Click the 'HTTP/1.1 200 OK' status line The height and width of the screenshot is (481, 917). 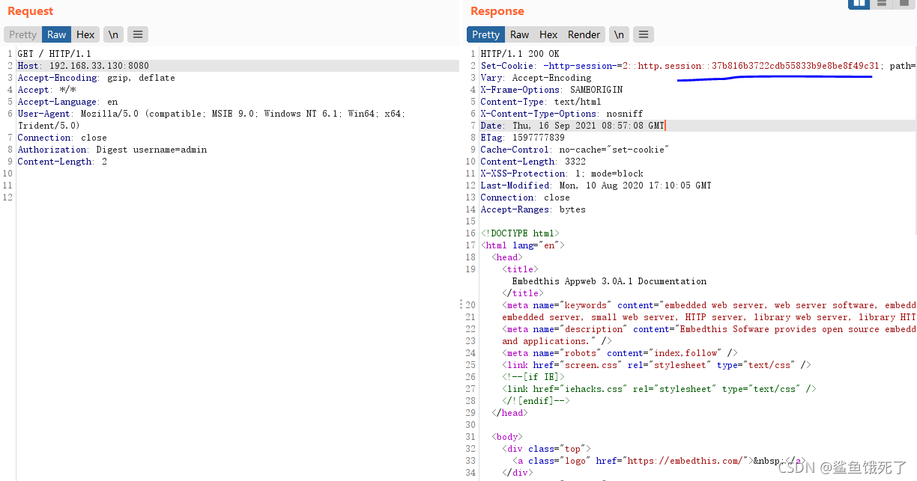click(520, 54)
